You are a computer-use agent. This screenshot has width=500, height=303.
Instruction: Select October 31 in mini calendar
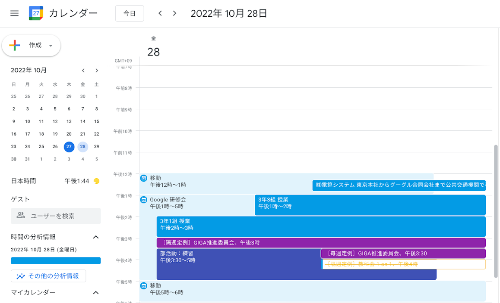coord(28,159)
